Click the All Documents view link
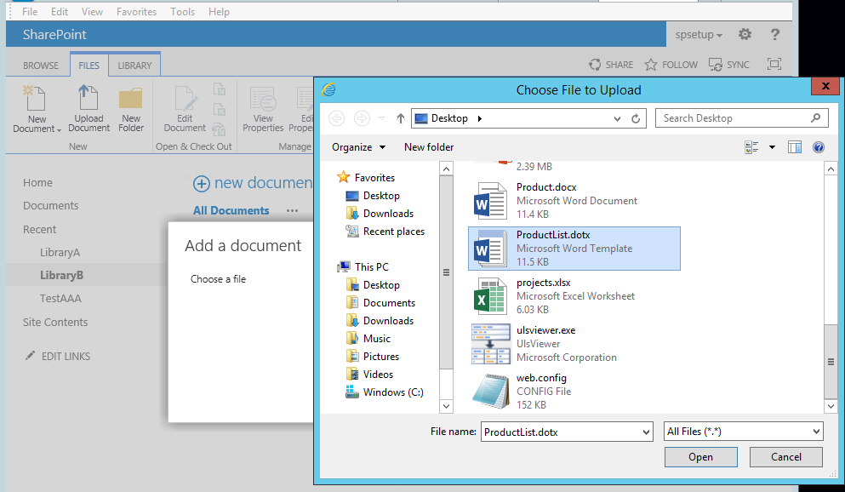This screenshot has width=845, height=492. coord(231,211)
